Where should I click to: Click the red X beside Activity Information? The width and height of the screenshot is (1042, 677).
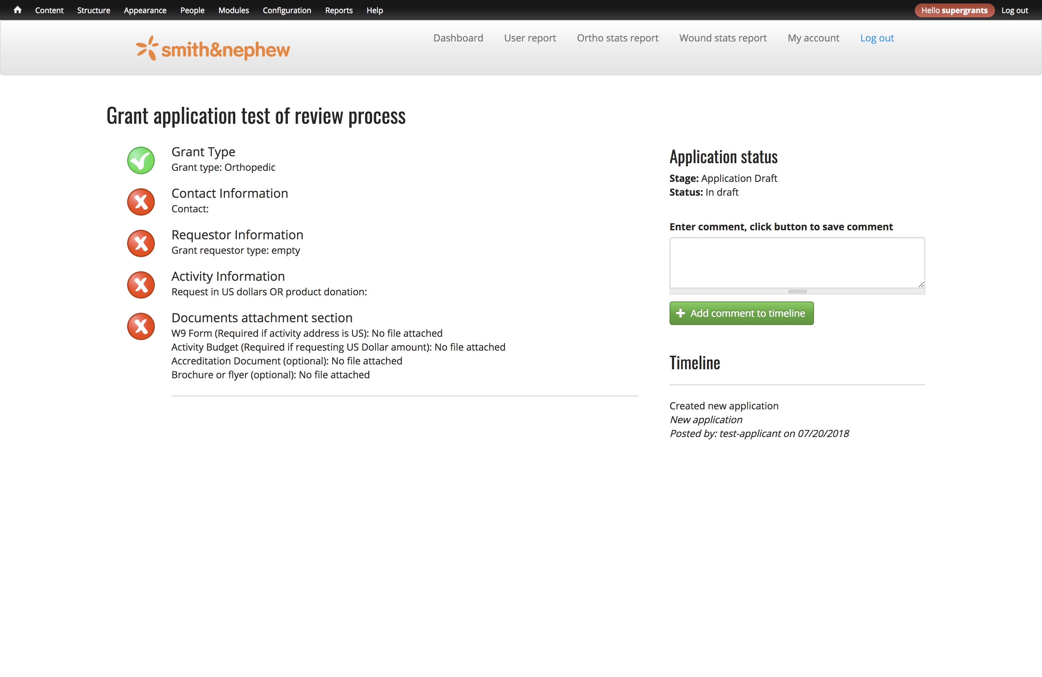pyautogui.click(x=141, y=285)
